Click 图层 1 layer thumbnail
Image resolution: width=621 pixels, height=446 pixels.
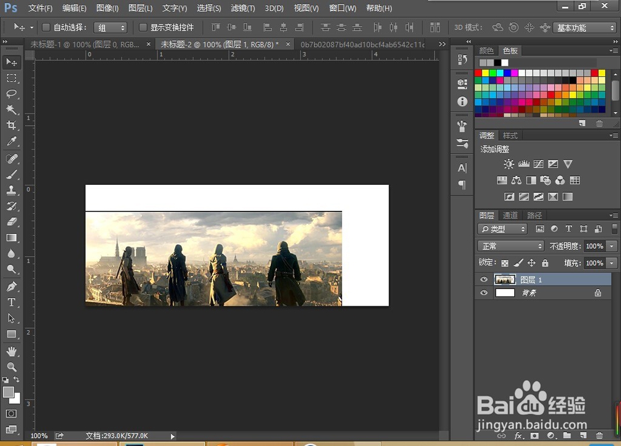(505, 279)
